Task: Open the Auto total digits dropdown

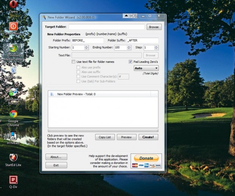Action: [x=146, y=68]
